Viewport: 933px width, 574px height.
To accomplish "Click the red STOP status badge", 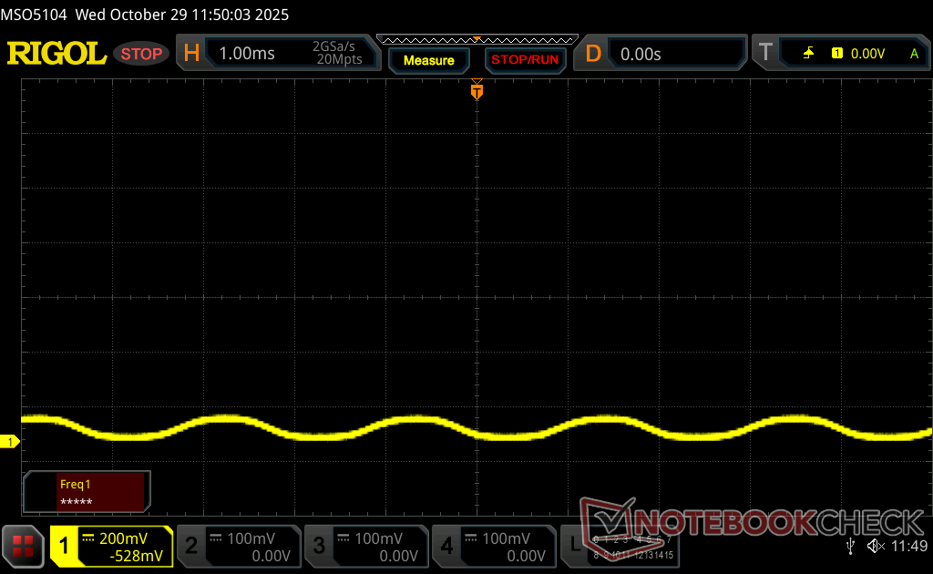I will point(141,54).
